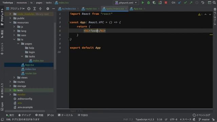Open project panel settings gear
The height and width of the screenshot is (122, 217).
[48, 9]
